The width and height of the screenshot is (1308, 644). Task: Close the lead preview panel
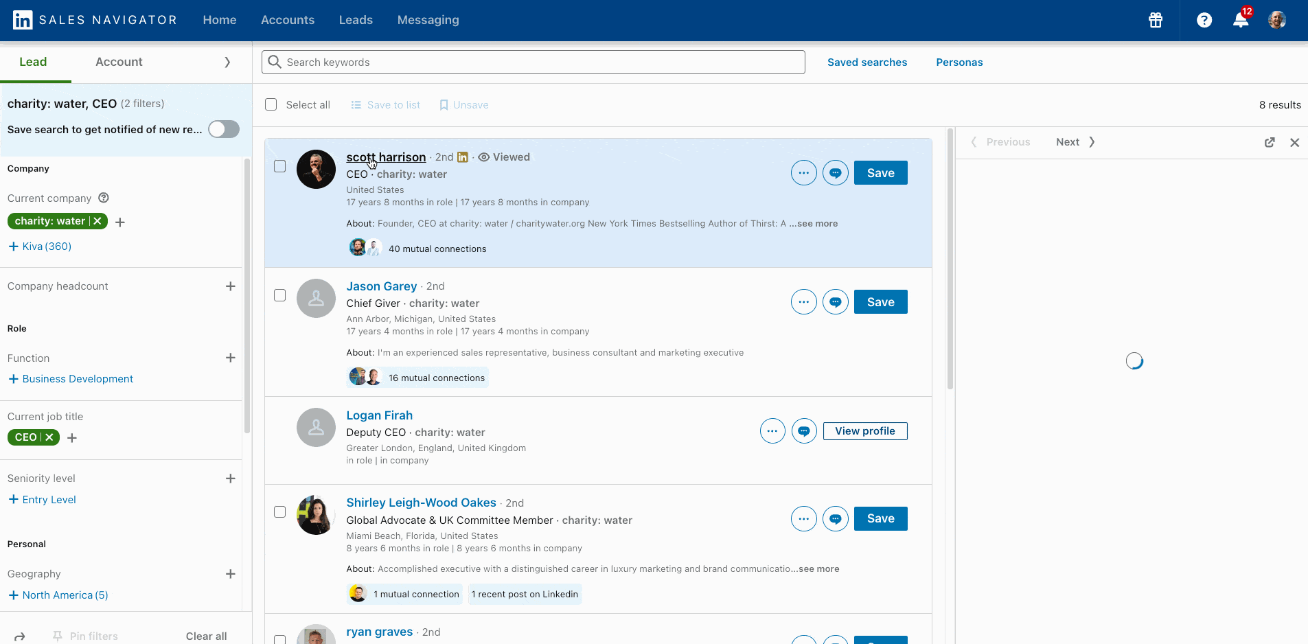coord(1294,142)
